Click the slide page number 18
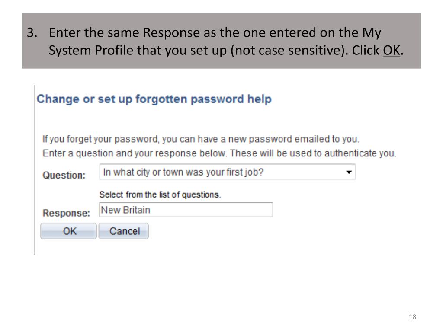This screenshot has height=332, width=443. (x=412, y=317)
